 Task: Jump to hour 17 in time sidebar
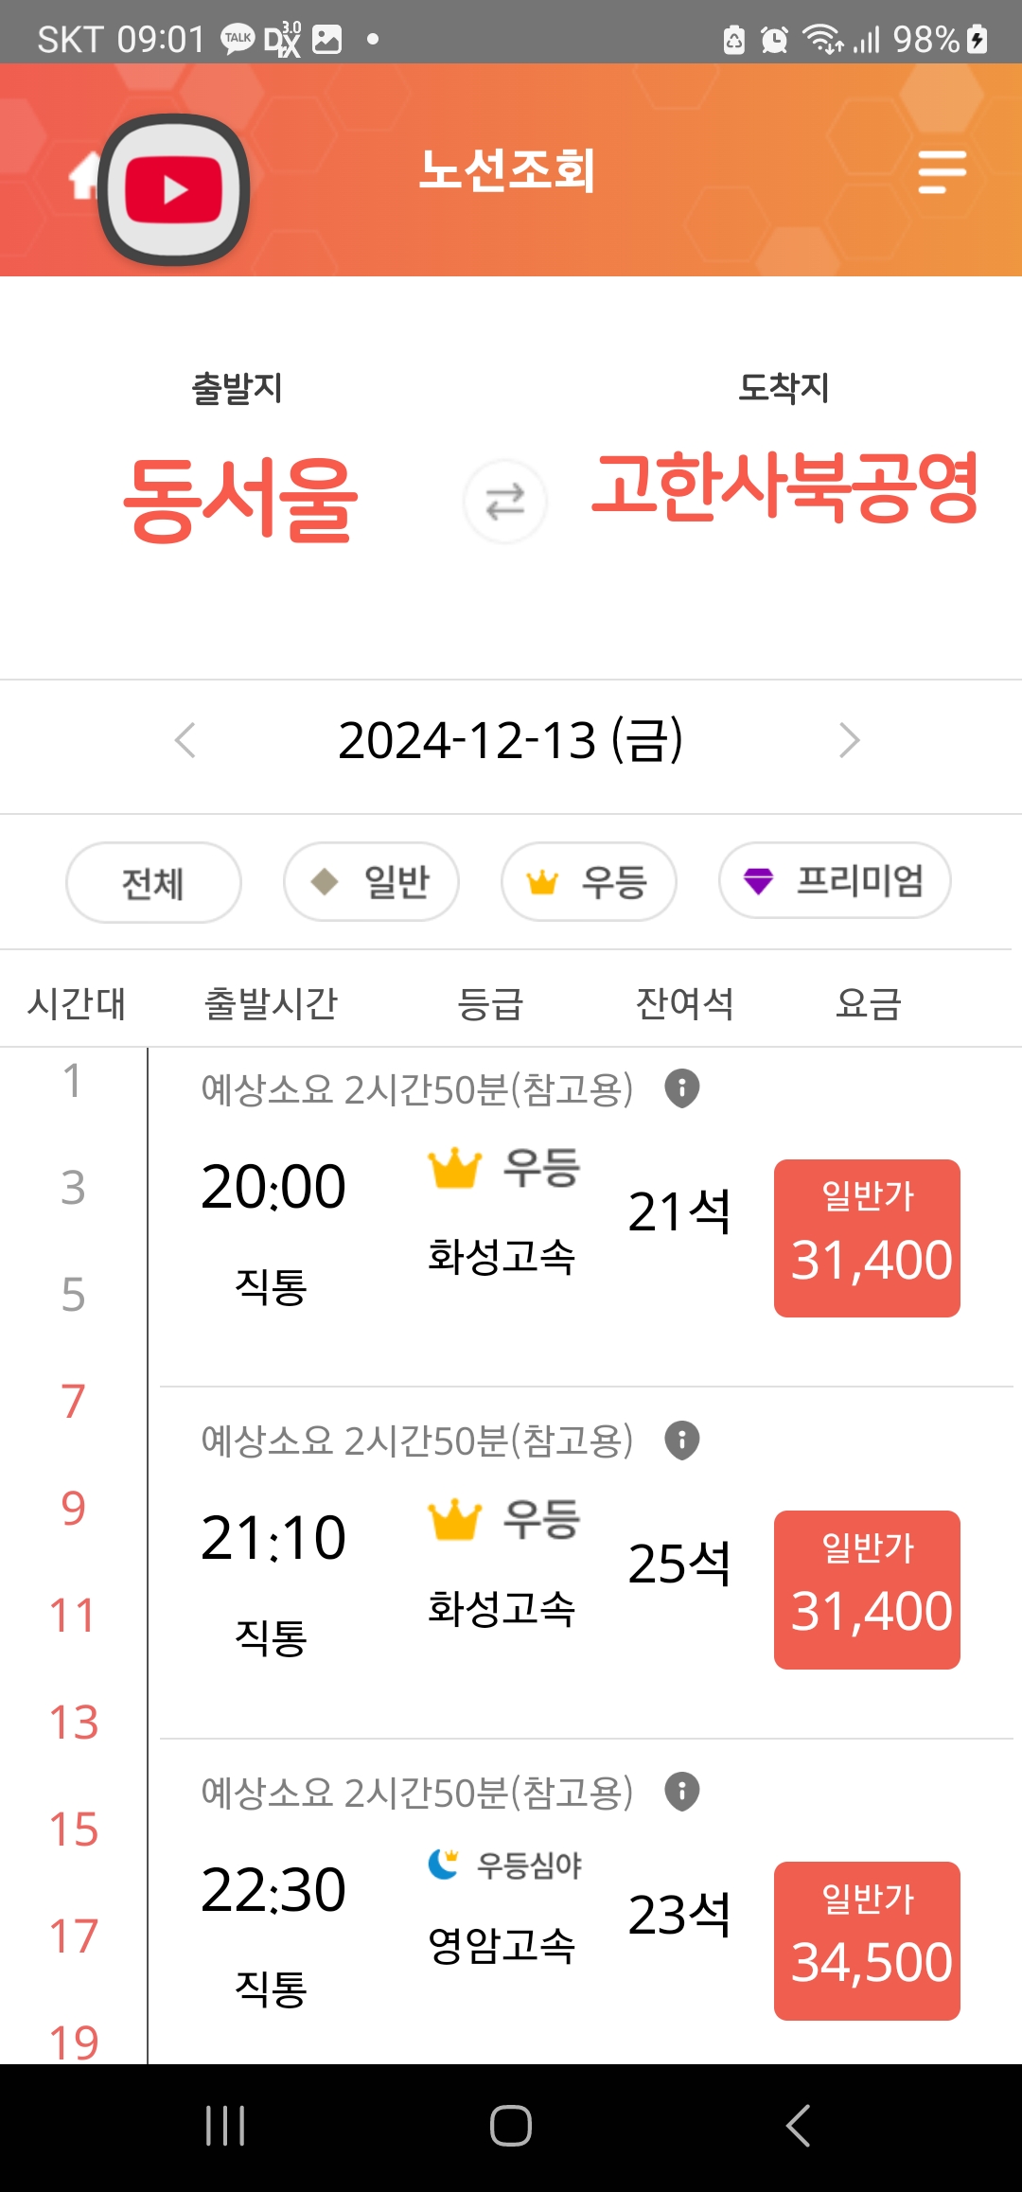(x=74, y=1936)
